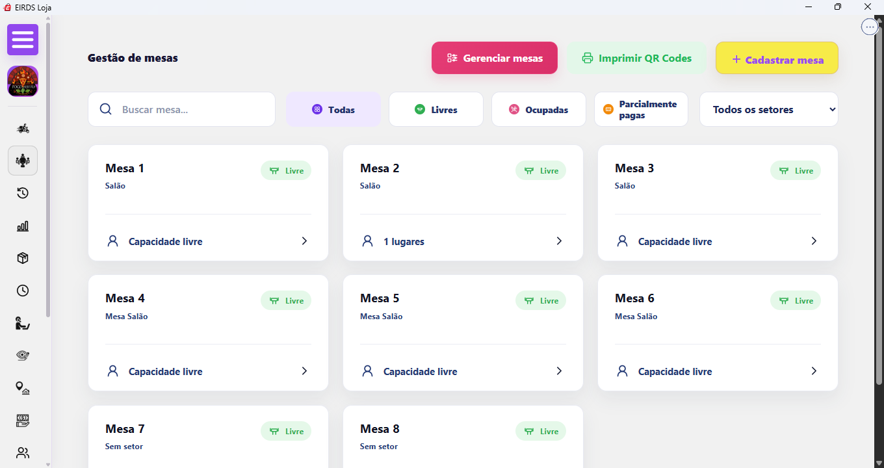Open the seated attendant icon
Screen dimensions: 884x468
pyautogui.click(x=23, y=323)
